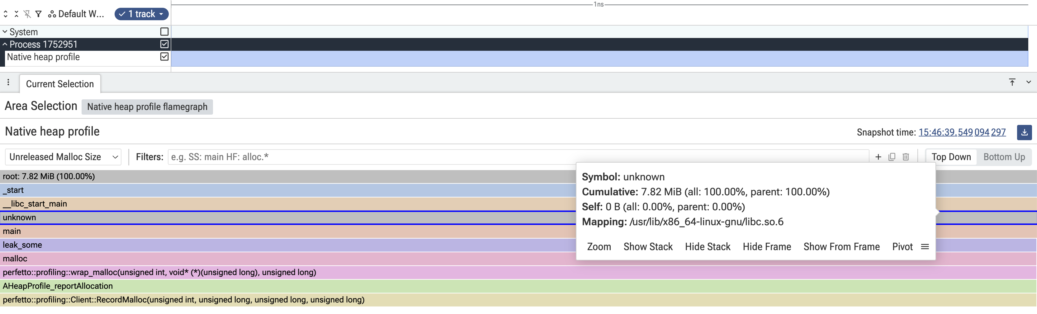Open the snapshot time 15:46:39.549 link

pos(962,132)
